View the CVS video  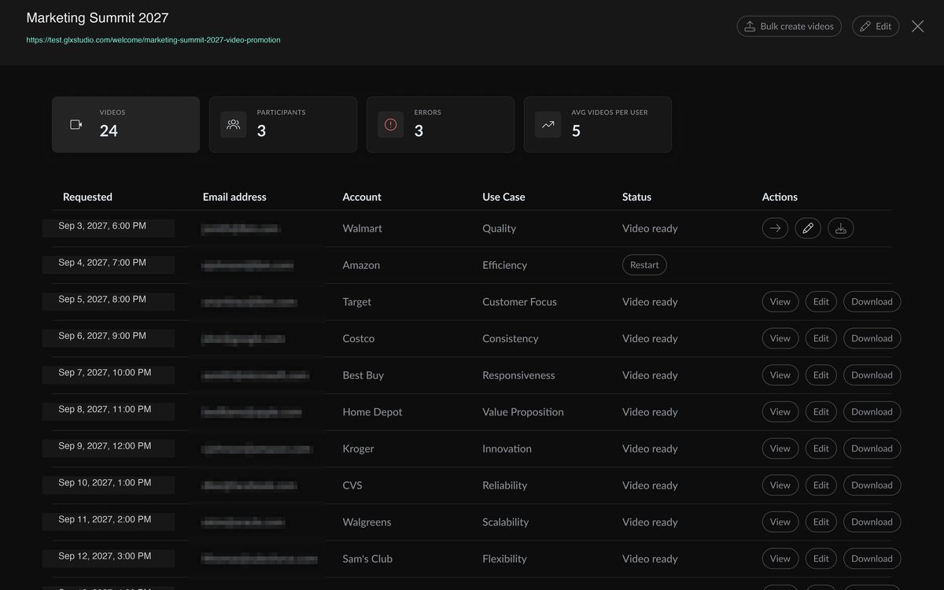tap(780, 485)
